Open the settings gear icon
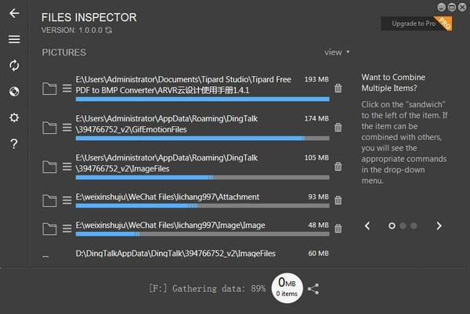The width and height of the screenshot is (470, 314). 14,117
